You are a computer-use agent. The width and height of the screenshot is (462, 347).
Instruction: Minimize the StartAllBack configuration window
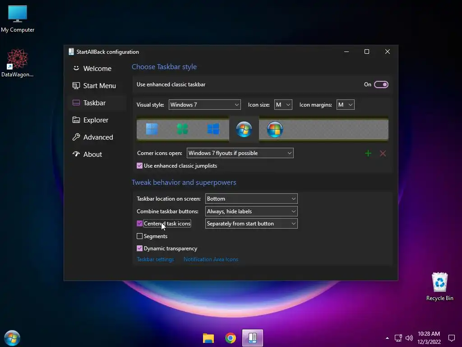pyautogui.click(x=346, y=52)
